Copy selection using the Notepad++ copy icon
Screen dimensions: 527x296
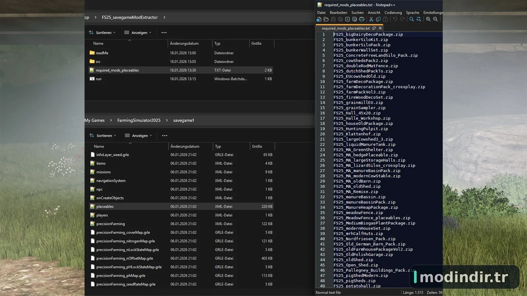(x=378, y=19)
